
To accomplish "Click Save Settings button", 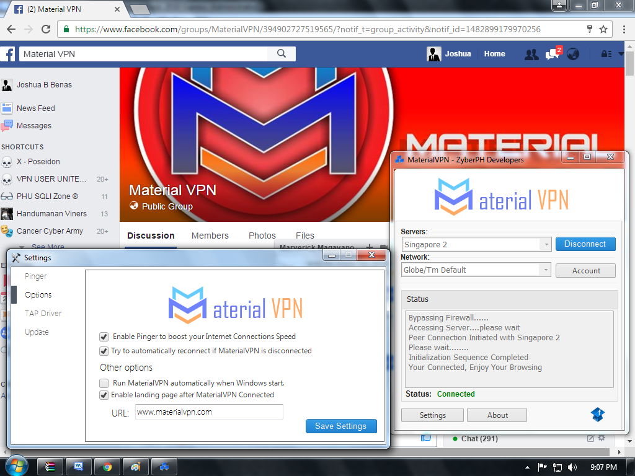I will click(341, 426).
